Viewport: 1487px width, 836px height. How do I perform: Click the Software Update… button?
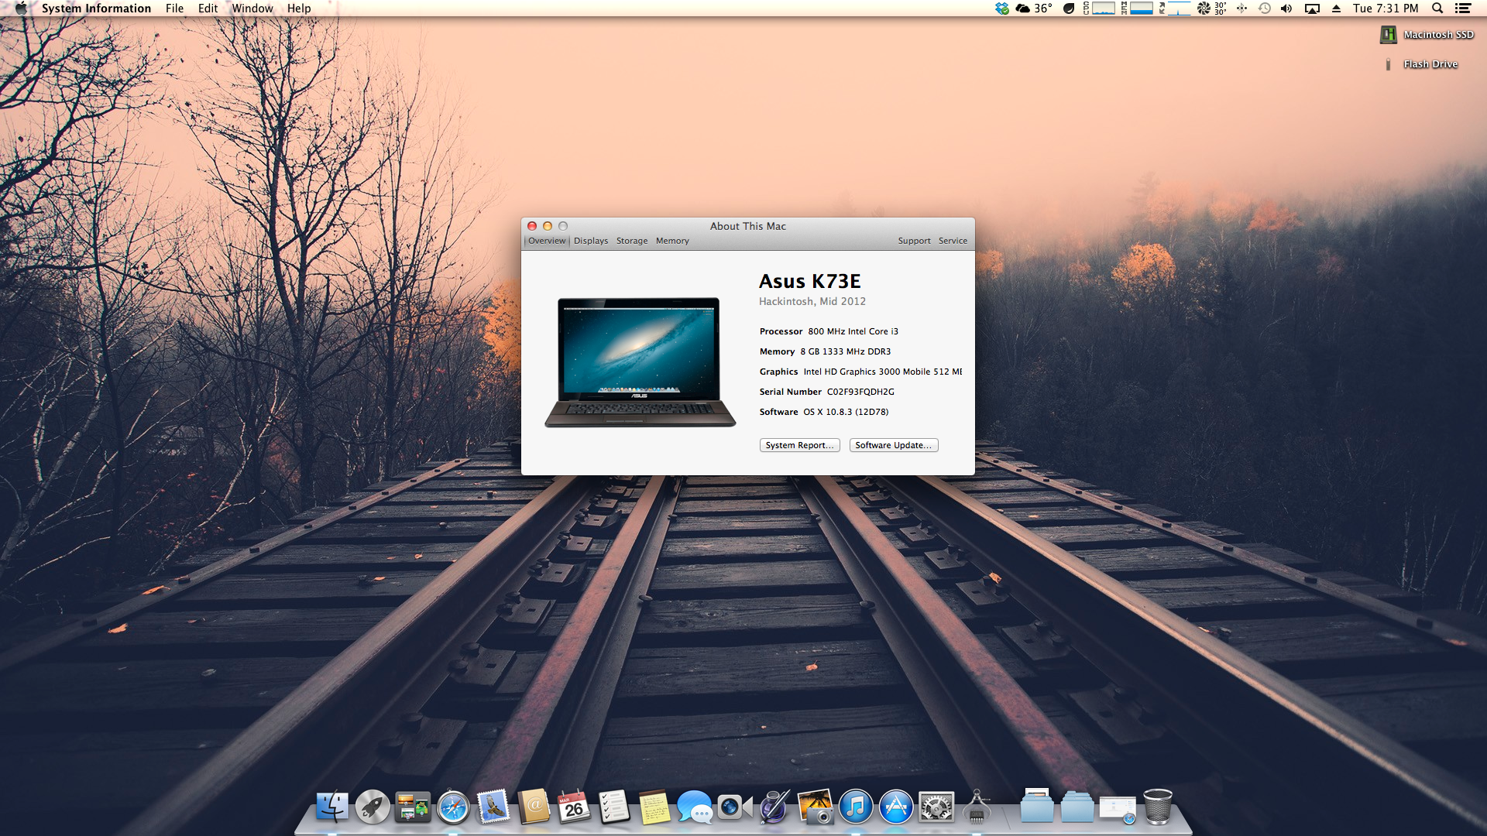click(x=894, y=445)
